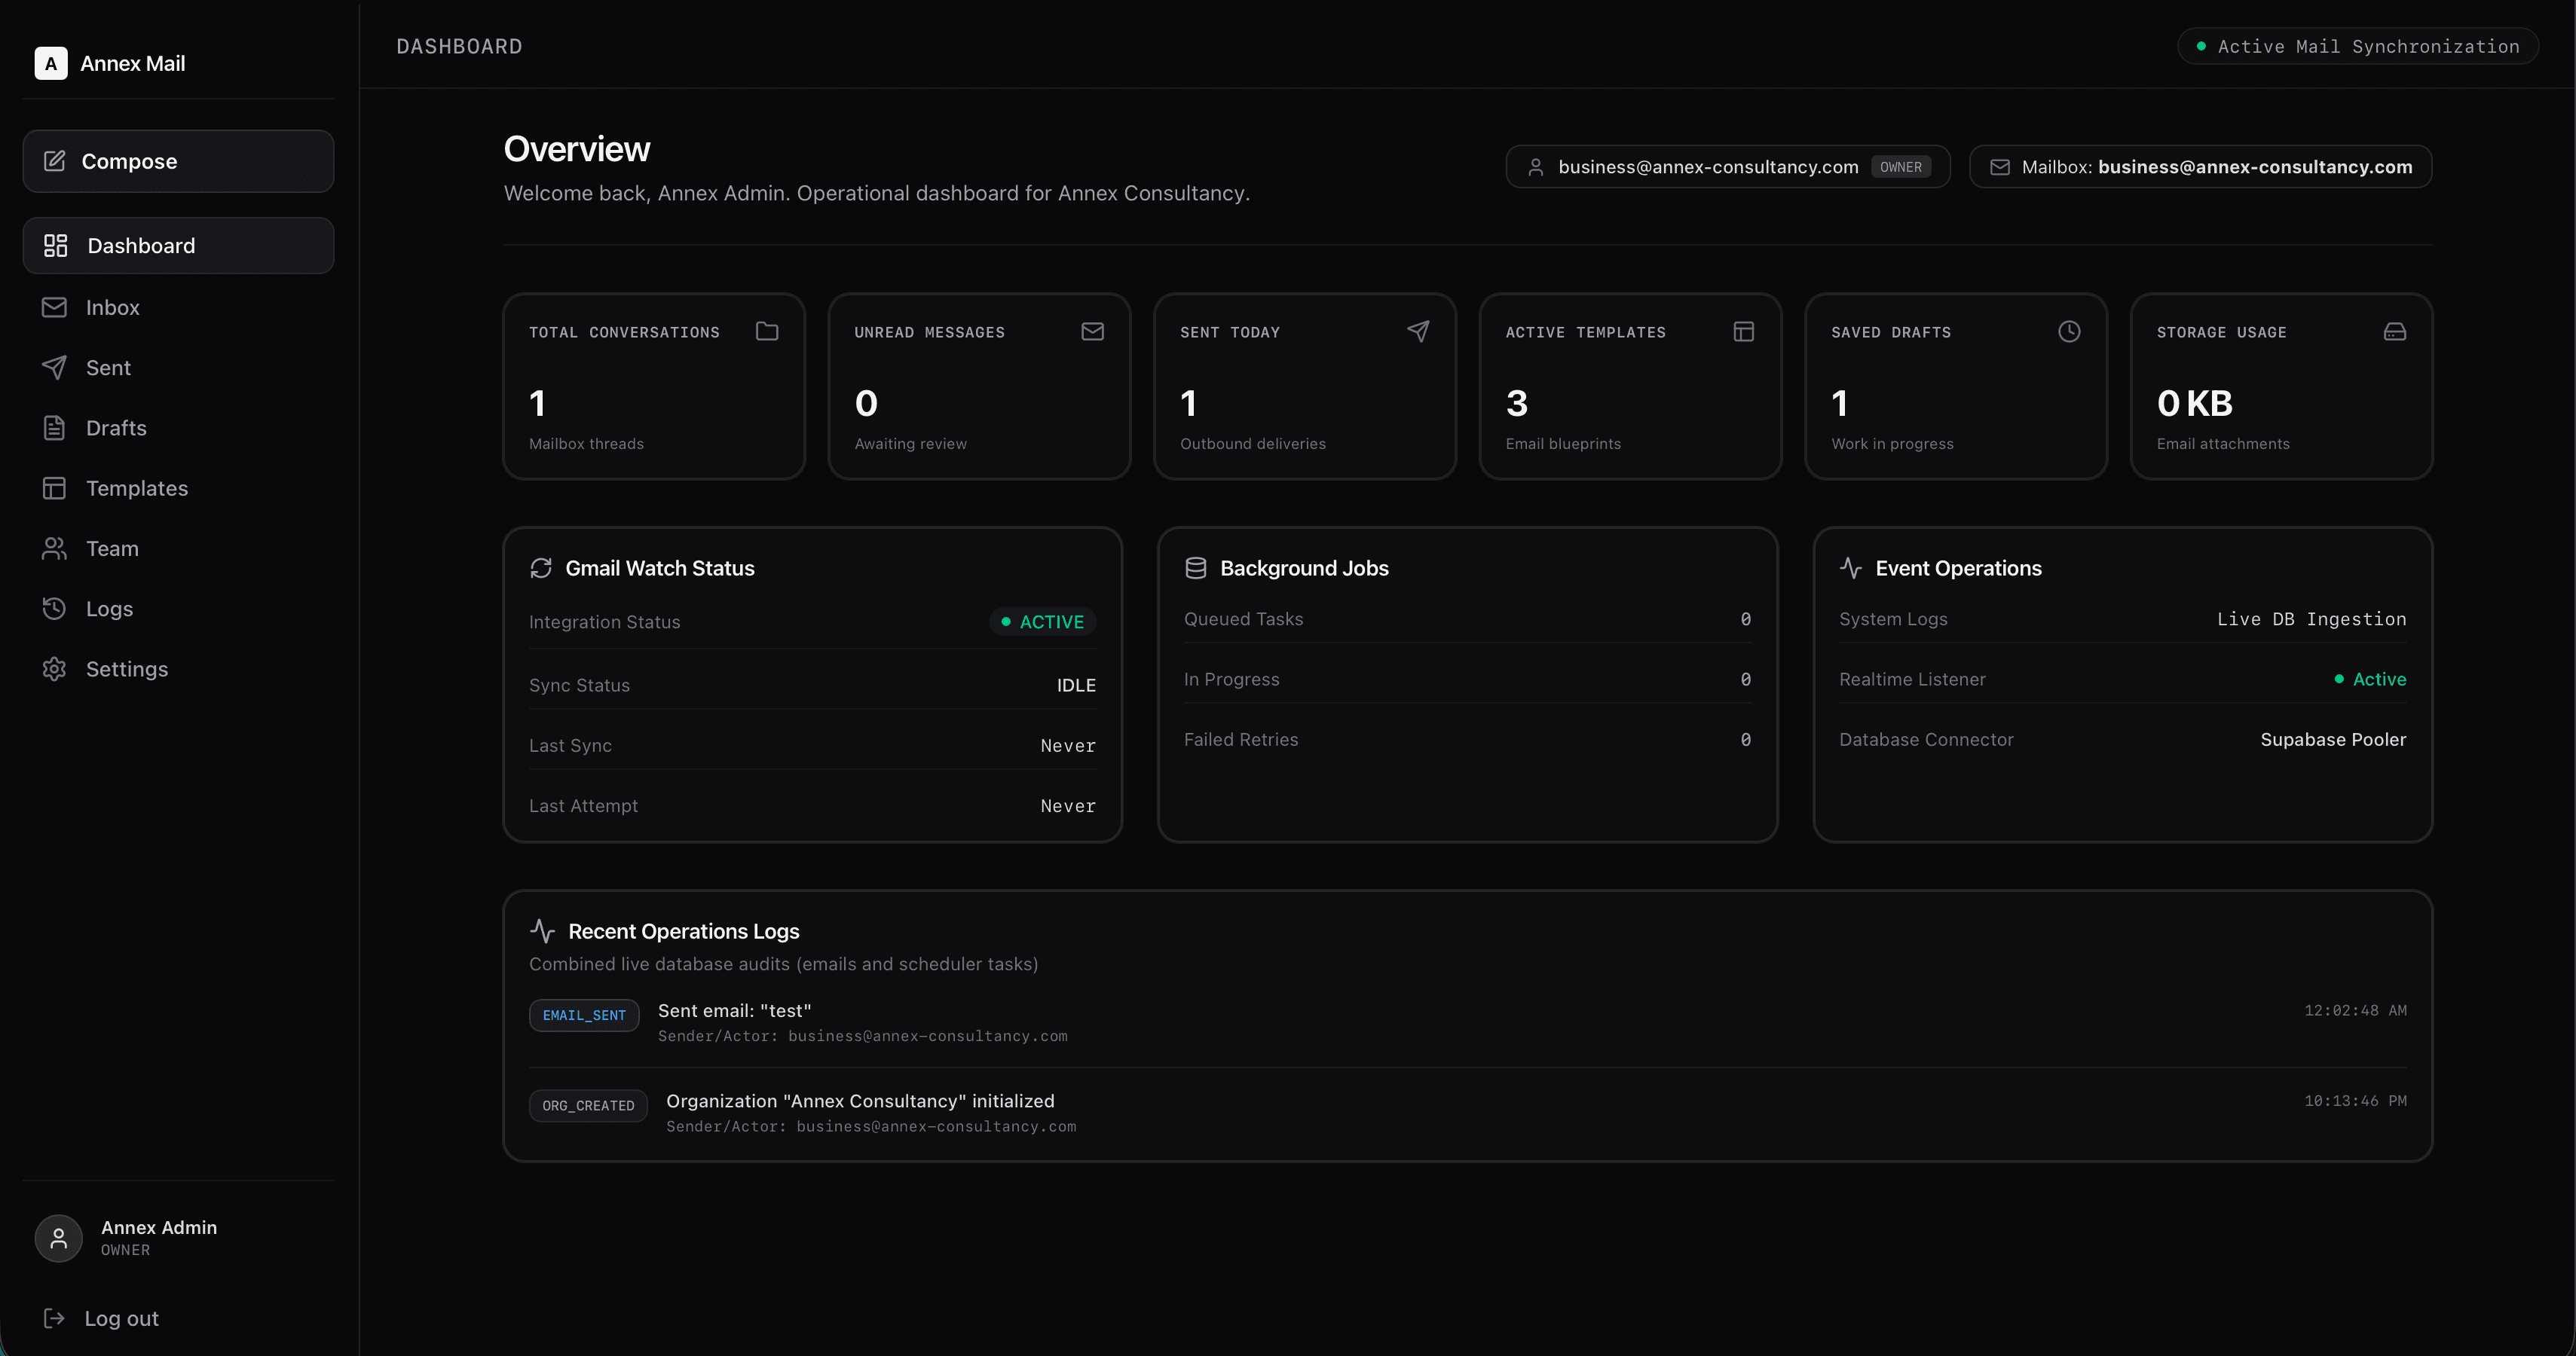Screen dimensions: 2576x1356
Task: Click user icon beside business@annex-consultancy.com OWNER
Action: click(1536, 167)
